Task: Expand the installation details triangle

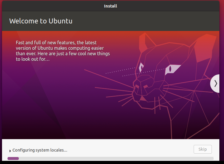Action: tap(10, 151)
